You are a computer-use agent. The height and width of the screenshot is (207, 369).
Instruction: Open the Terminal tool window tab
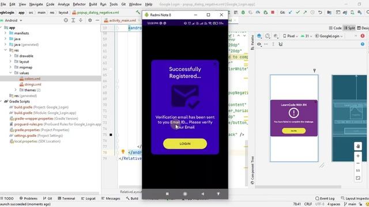pyautogui.click(x=66, y=198)
